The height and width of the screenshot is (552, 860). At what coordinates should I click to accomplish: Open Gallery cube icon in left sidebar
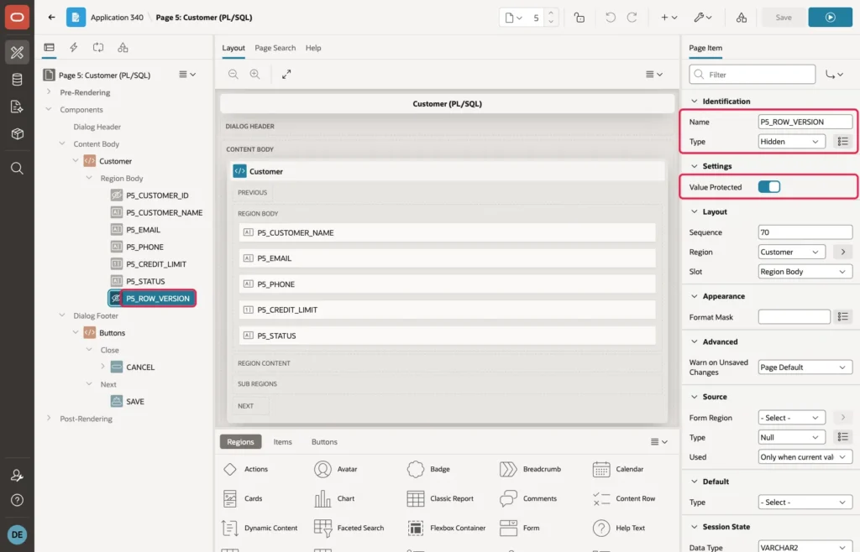click(x=17, y=133)
